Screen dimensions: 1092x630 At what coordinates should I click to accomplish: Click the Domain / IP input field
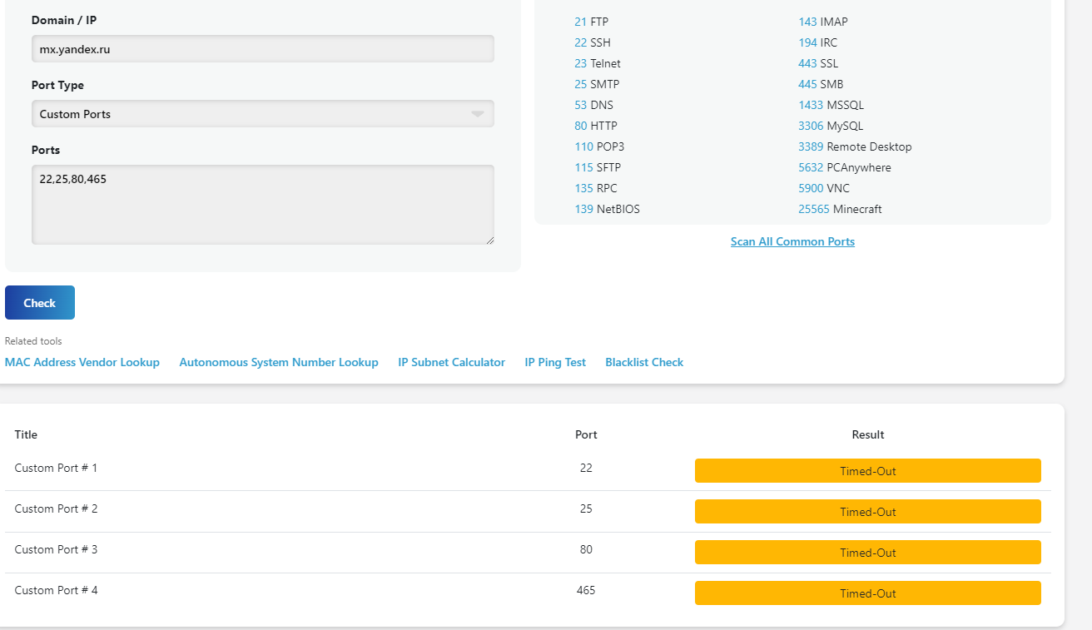263,49
